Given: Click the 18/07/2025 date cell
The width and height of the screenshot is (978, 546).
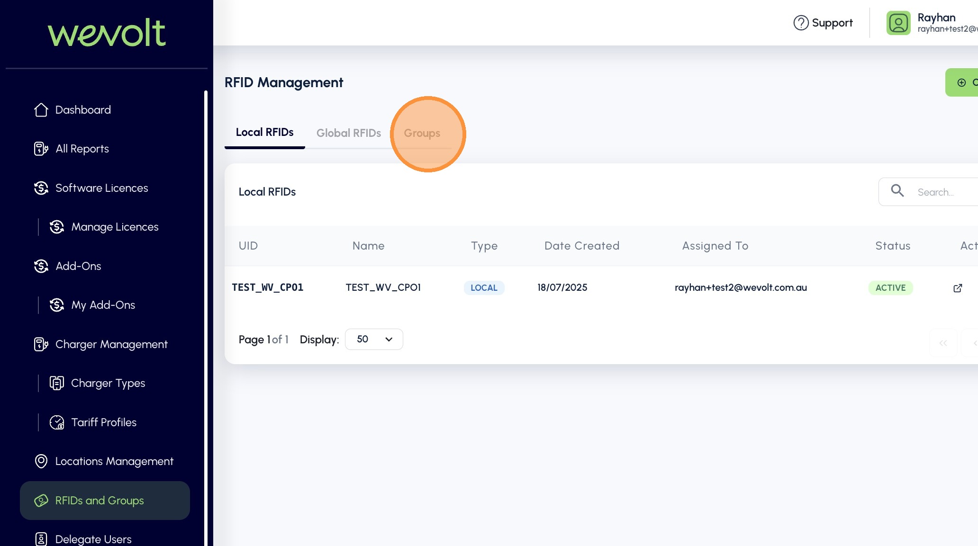Looking at the screenshot, I should click(562, 287).
